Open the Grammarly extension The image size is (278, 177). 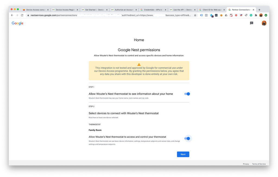tap(251, 15)
